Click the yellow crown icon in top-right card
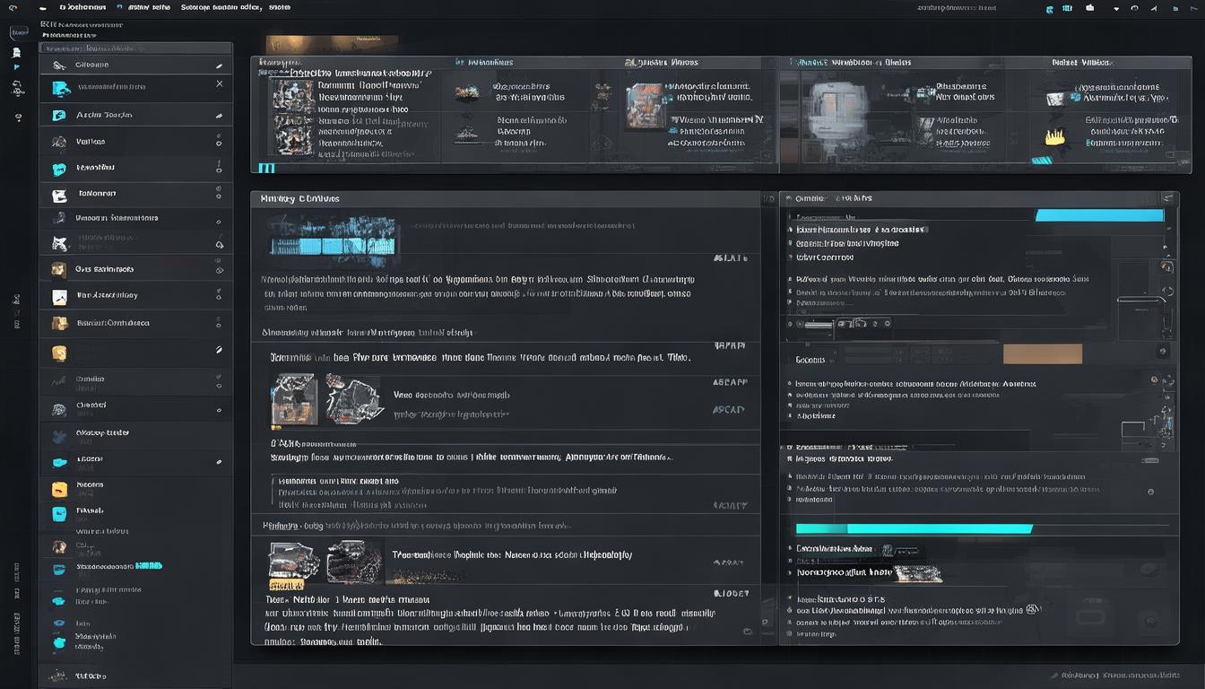Image resolution: width=1205 pixels, height=689 pixels. click(x=1053, y=137)
